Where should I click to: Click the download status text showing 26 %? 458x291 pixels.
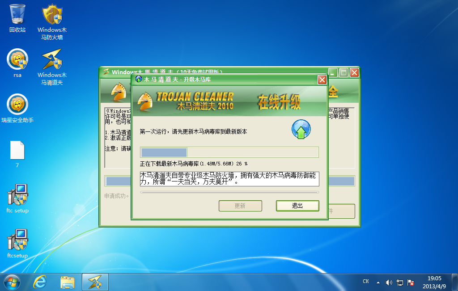[194, 164]
